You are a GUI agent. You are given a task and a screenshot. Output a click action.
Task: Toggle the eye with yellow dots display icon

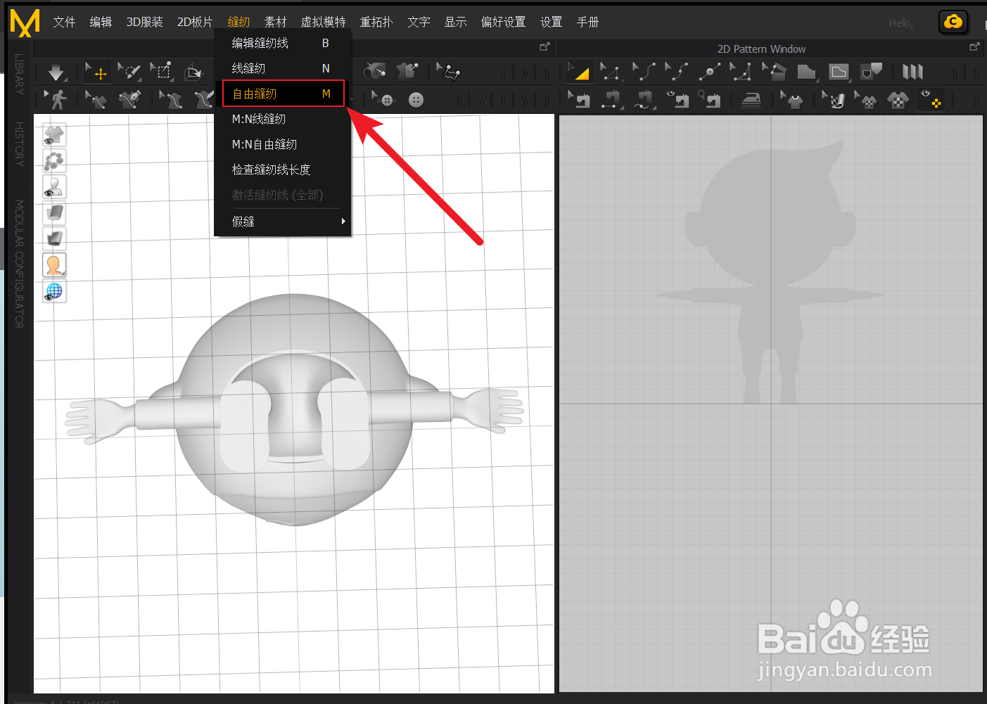931,100
